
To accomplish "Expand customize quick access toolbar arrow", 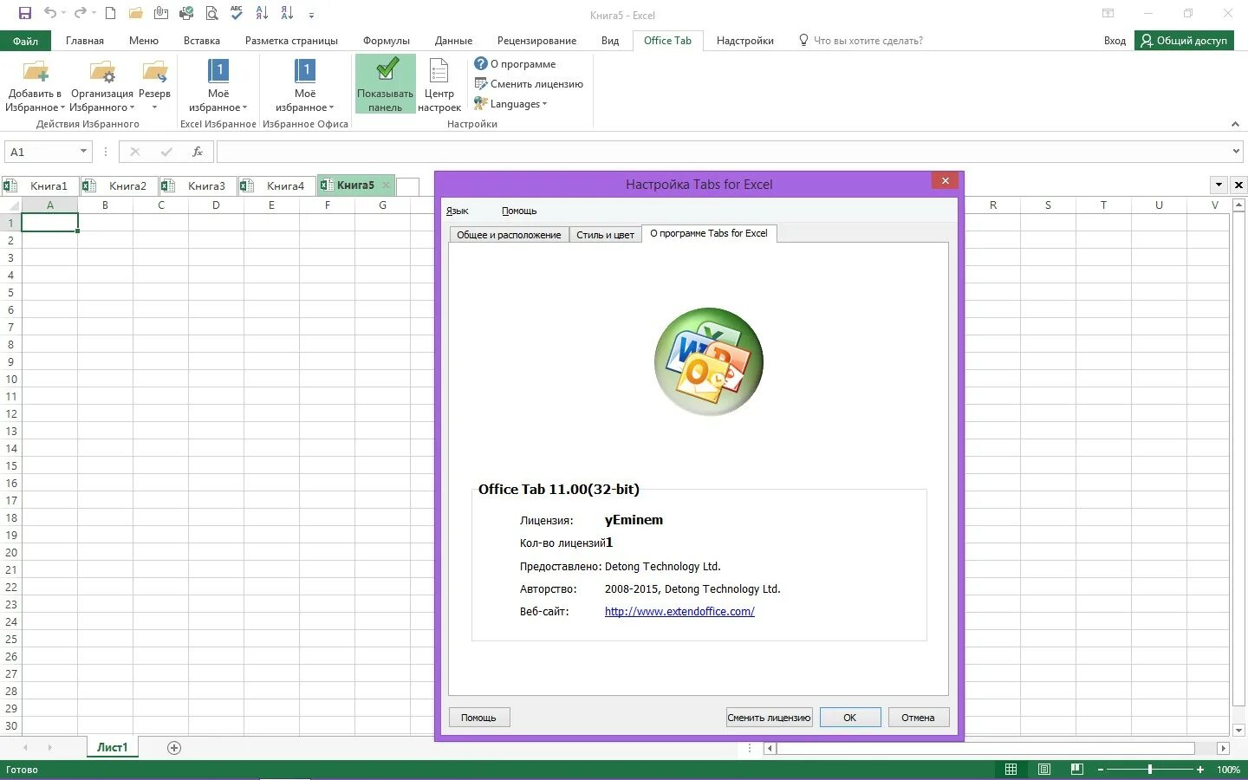I will pos(312,15).
